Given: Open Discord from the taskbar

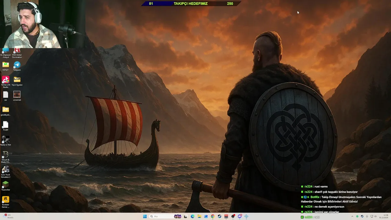Looking at the screenshot, I should pyautogui.click(x=240, y=216).
